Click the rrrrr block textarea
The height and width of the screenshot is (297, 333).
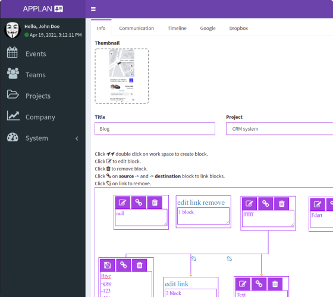coord(268,219)
